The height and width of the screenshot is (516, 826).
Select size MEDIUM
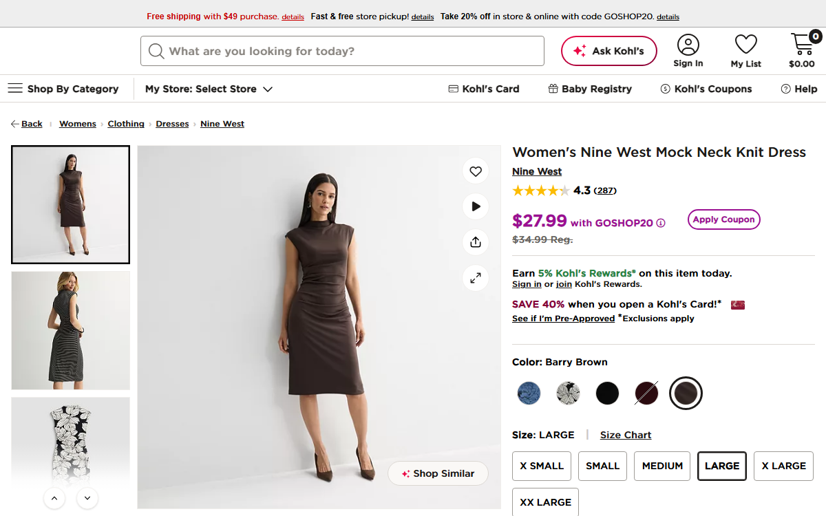pyautogui.click(x=662, y=466)
